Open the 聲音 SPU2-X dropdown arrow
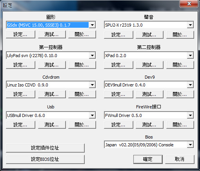 point(190,25)
